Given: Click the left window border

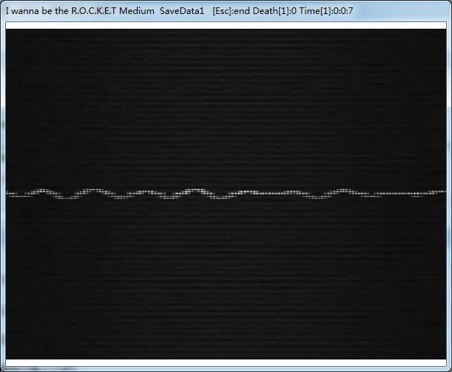Looking at the screenshot, I should coord(2,192).
